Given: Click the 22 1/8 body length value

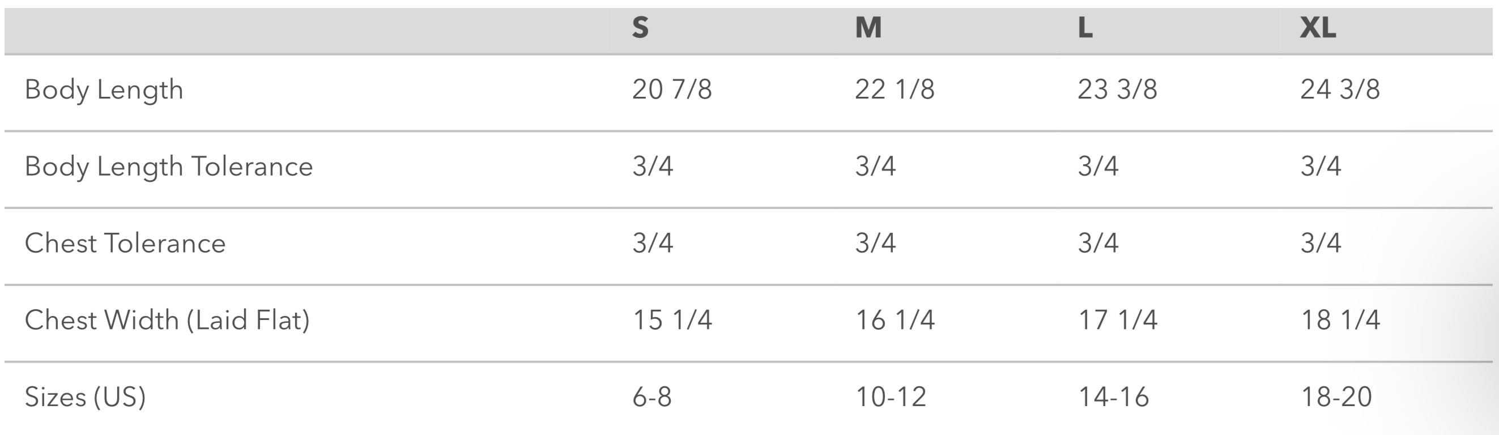Looking at the screenshot, I should (x=895, y=89).
